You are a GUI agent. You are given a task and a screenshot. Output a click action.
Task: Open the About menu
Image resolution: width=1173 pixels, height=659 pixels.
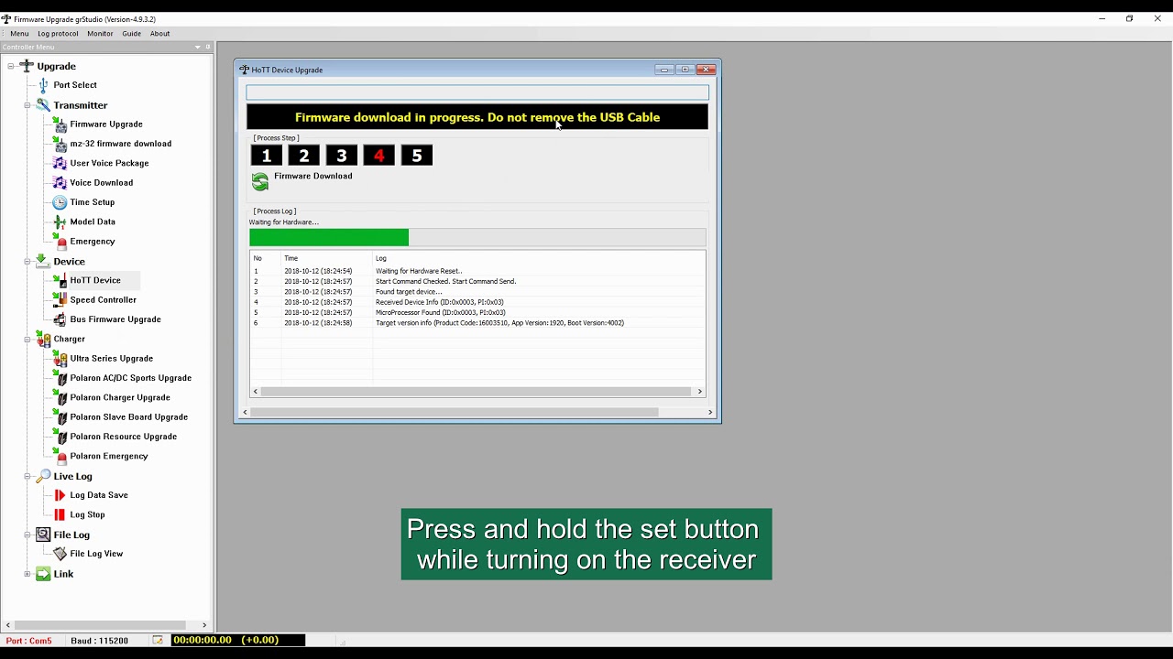[x=160, y=34]
